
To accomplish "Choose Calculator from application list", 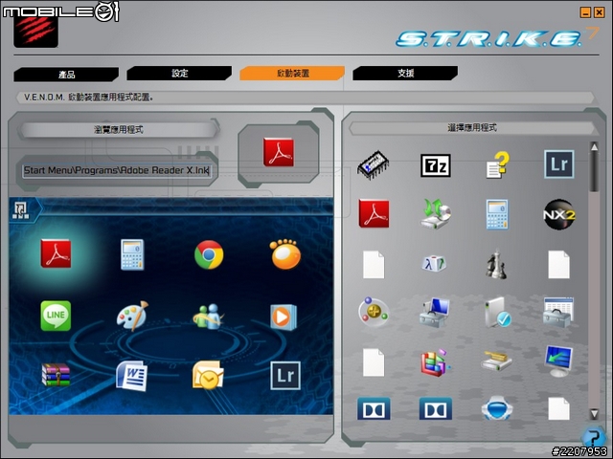I will pos(497,214).
